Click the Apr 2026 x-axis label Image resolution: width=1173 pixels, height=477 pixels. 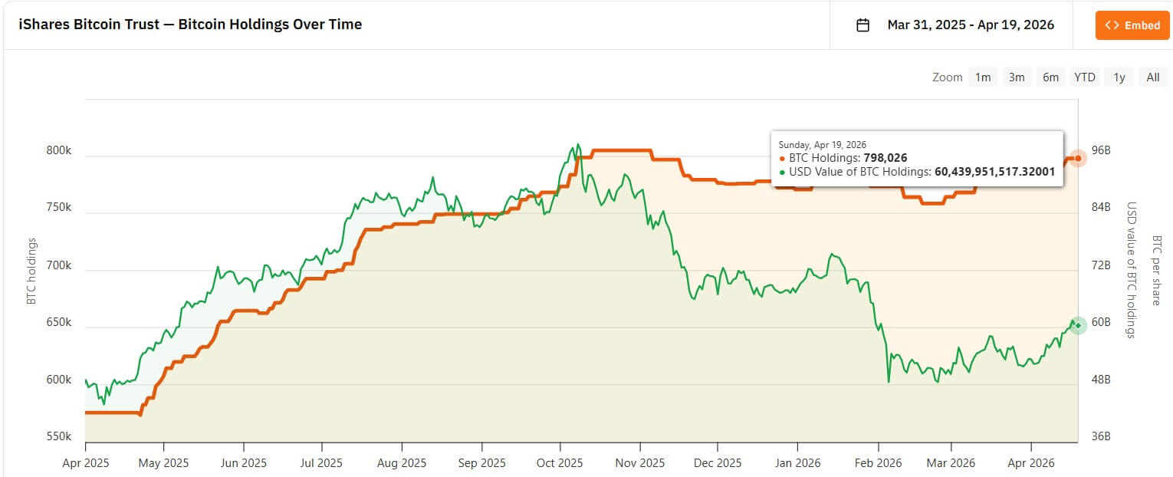point(1030,462)
